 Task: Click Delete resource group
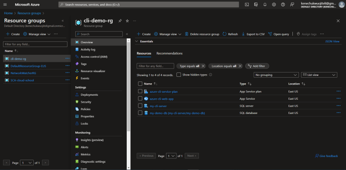pos(202,34)
